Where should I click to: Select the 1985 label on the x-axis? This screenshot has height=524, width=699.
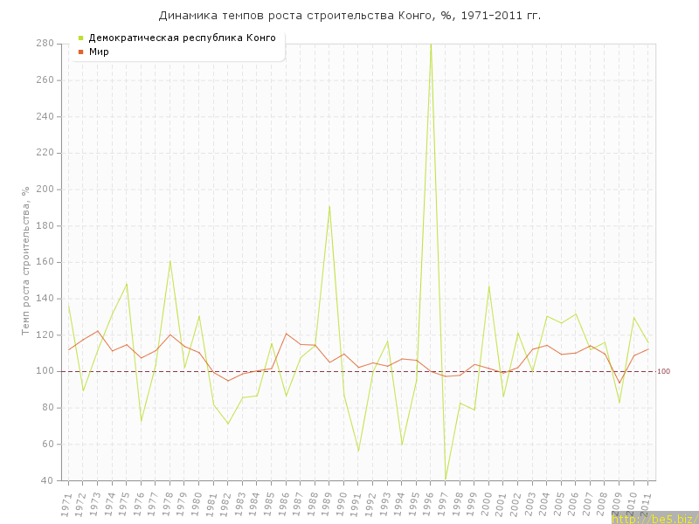point(269,504)
